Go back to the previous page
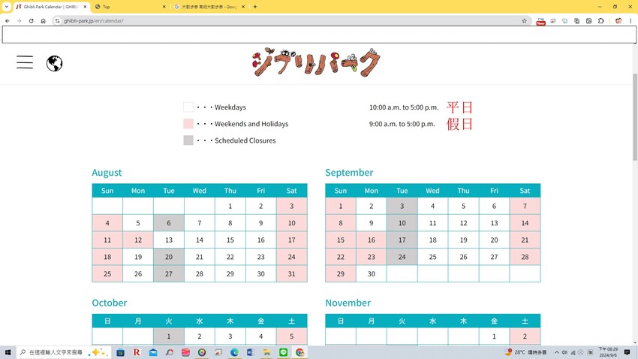Screen dimensions: 638x359 (x=8, y=21)
